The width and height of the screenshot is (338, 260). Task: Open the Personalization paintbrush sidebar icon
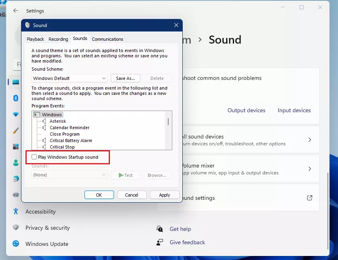(x=16, y=130)
